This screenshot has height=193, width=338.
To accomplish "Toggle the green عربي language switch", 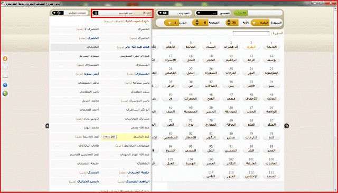I will (x=241, y=13).
